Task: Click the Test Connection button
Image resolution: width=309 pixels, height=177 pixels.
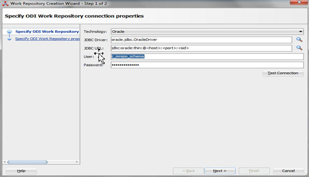Action: coord(283,73)
